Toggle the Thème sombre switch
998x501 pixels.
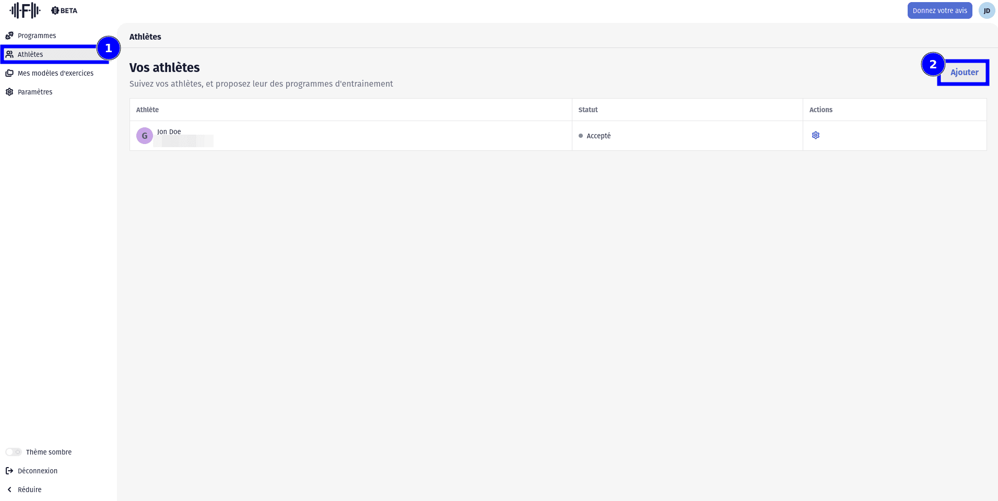(14, 452)
